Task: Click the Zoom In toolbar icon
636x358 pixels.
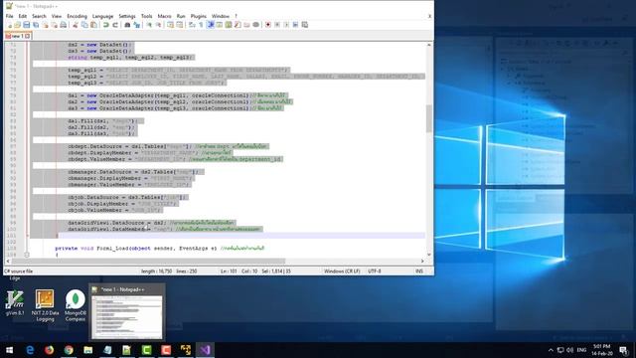Action: tap(149, 25)
